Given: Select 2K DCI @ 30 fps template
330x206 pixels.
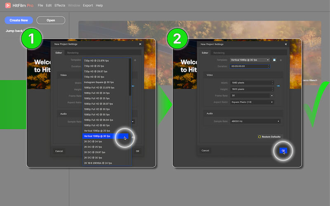Looking at the screenshot, I should point(106,158).
